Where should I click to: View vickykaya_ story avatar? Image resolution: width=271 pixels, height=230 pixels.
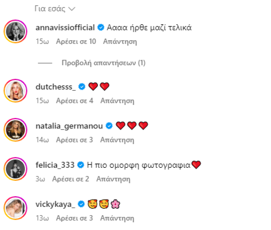16,208
